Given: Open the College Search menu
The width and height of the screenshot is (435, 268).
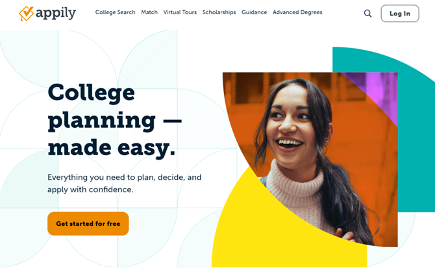Looking at the screenshot, I should tap(115, 12).
